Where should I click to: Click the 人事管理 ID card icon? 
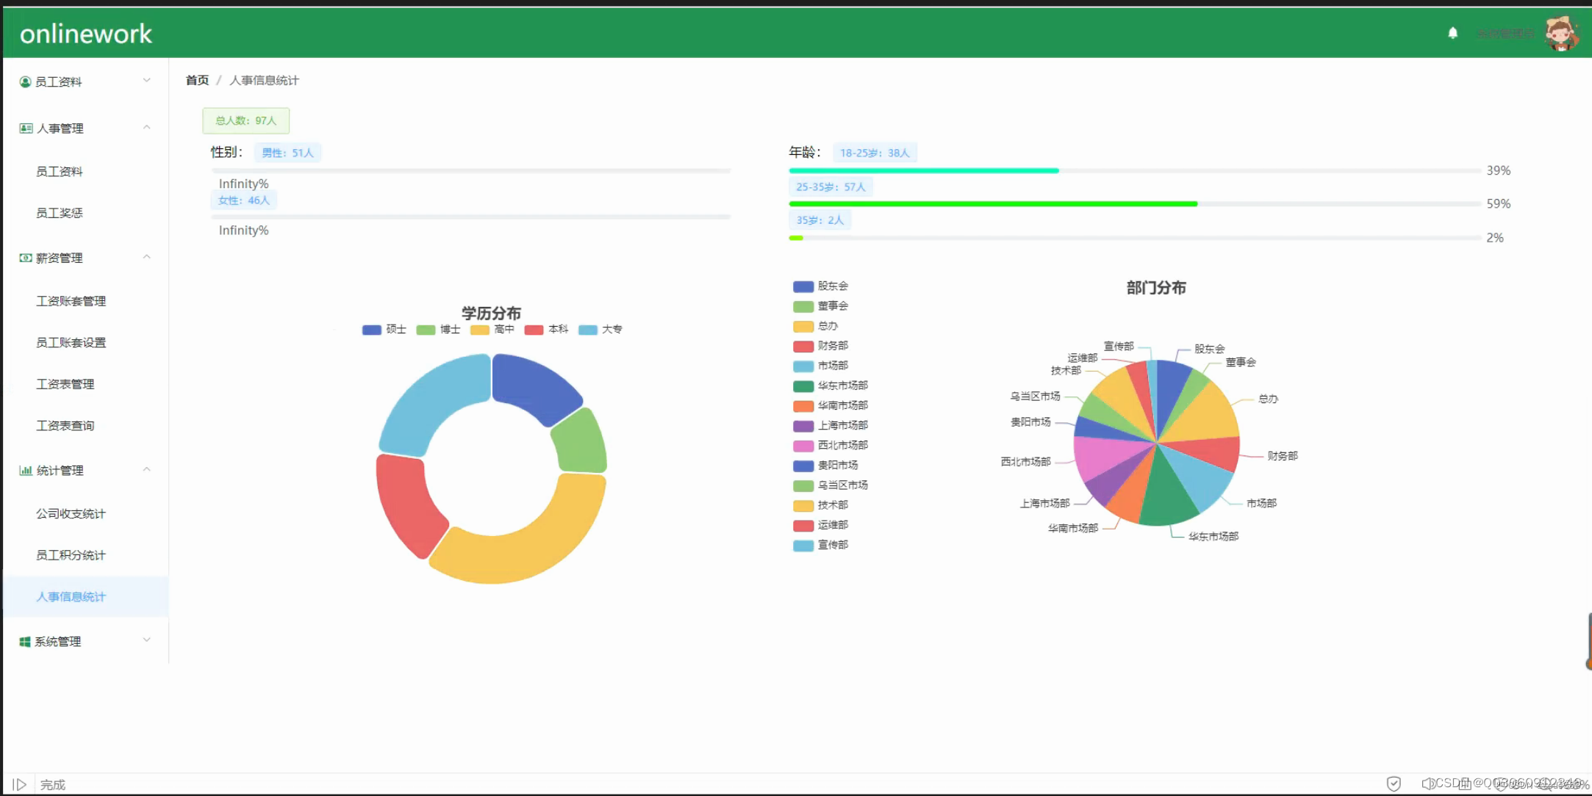click(26, 129)
